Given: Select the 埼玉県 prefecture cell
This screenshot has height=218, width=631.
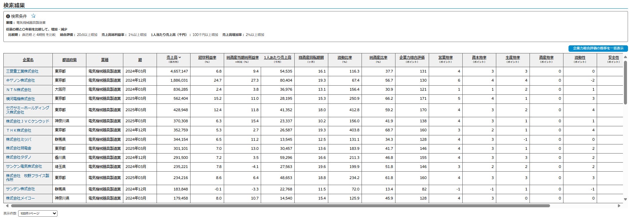Looking at the screenshot, I should click(69, 167).
